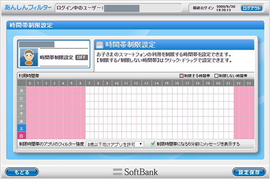
Task: Select the 土 (Saturday) row label
Action: (x=21, y=128)
